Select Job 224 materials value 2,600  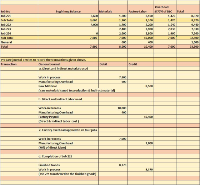[x=113, y=33]
